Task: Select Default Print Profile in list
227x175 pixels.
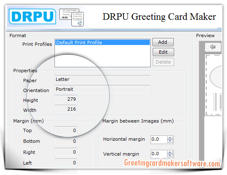Action: (102, 43)
